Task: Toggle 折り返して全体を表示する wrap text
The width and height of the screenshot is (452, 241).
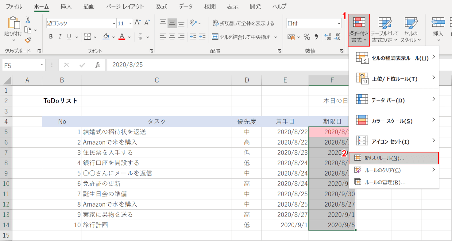Action: click(243, 23)
